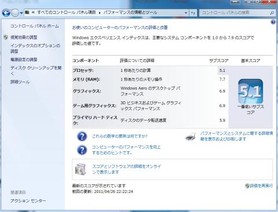Click the last update timestamp 2011/04/26
278x212 pixels.
click(114, 192)
